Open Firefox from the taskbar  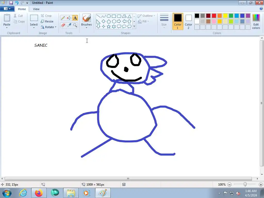click(x=39, y=193)
